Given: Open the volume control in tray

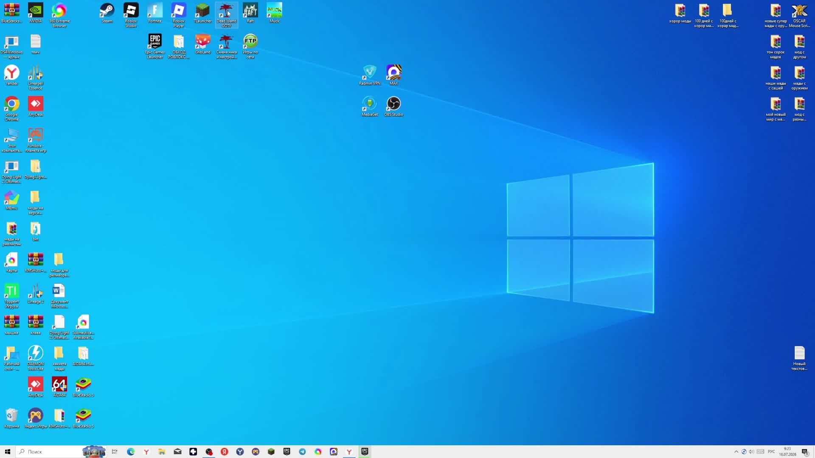Looking at the screenshot, I should point(752,452).
